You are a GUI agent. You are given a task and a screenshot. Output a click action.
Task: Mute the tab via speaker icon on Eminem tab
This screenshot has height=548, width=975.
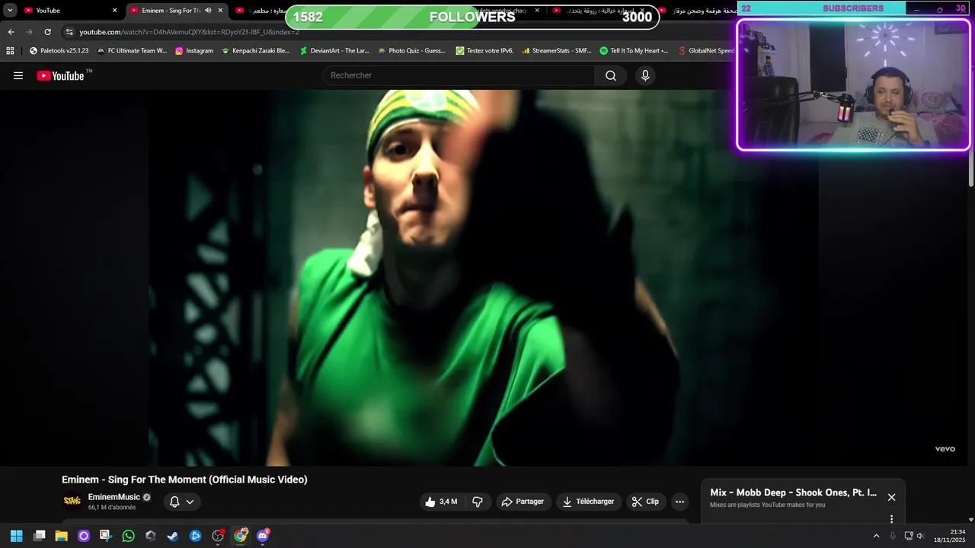coord(208,10)
